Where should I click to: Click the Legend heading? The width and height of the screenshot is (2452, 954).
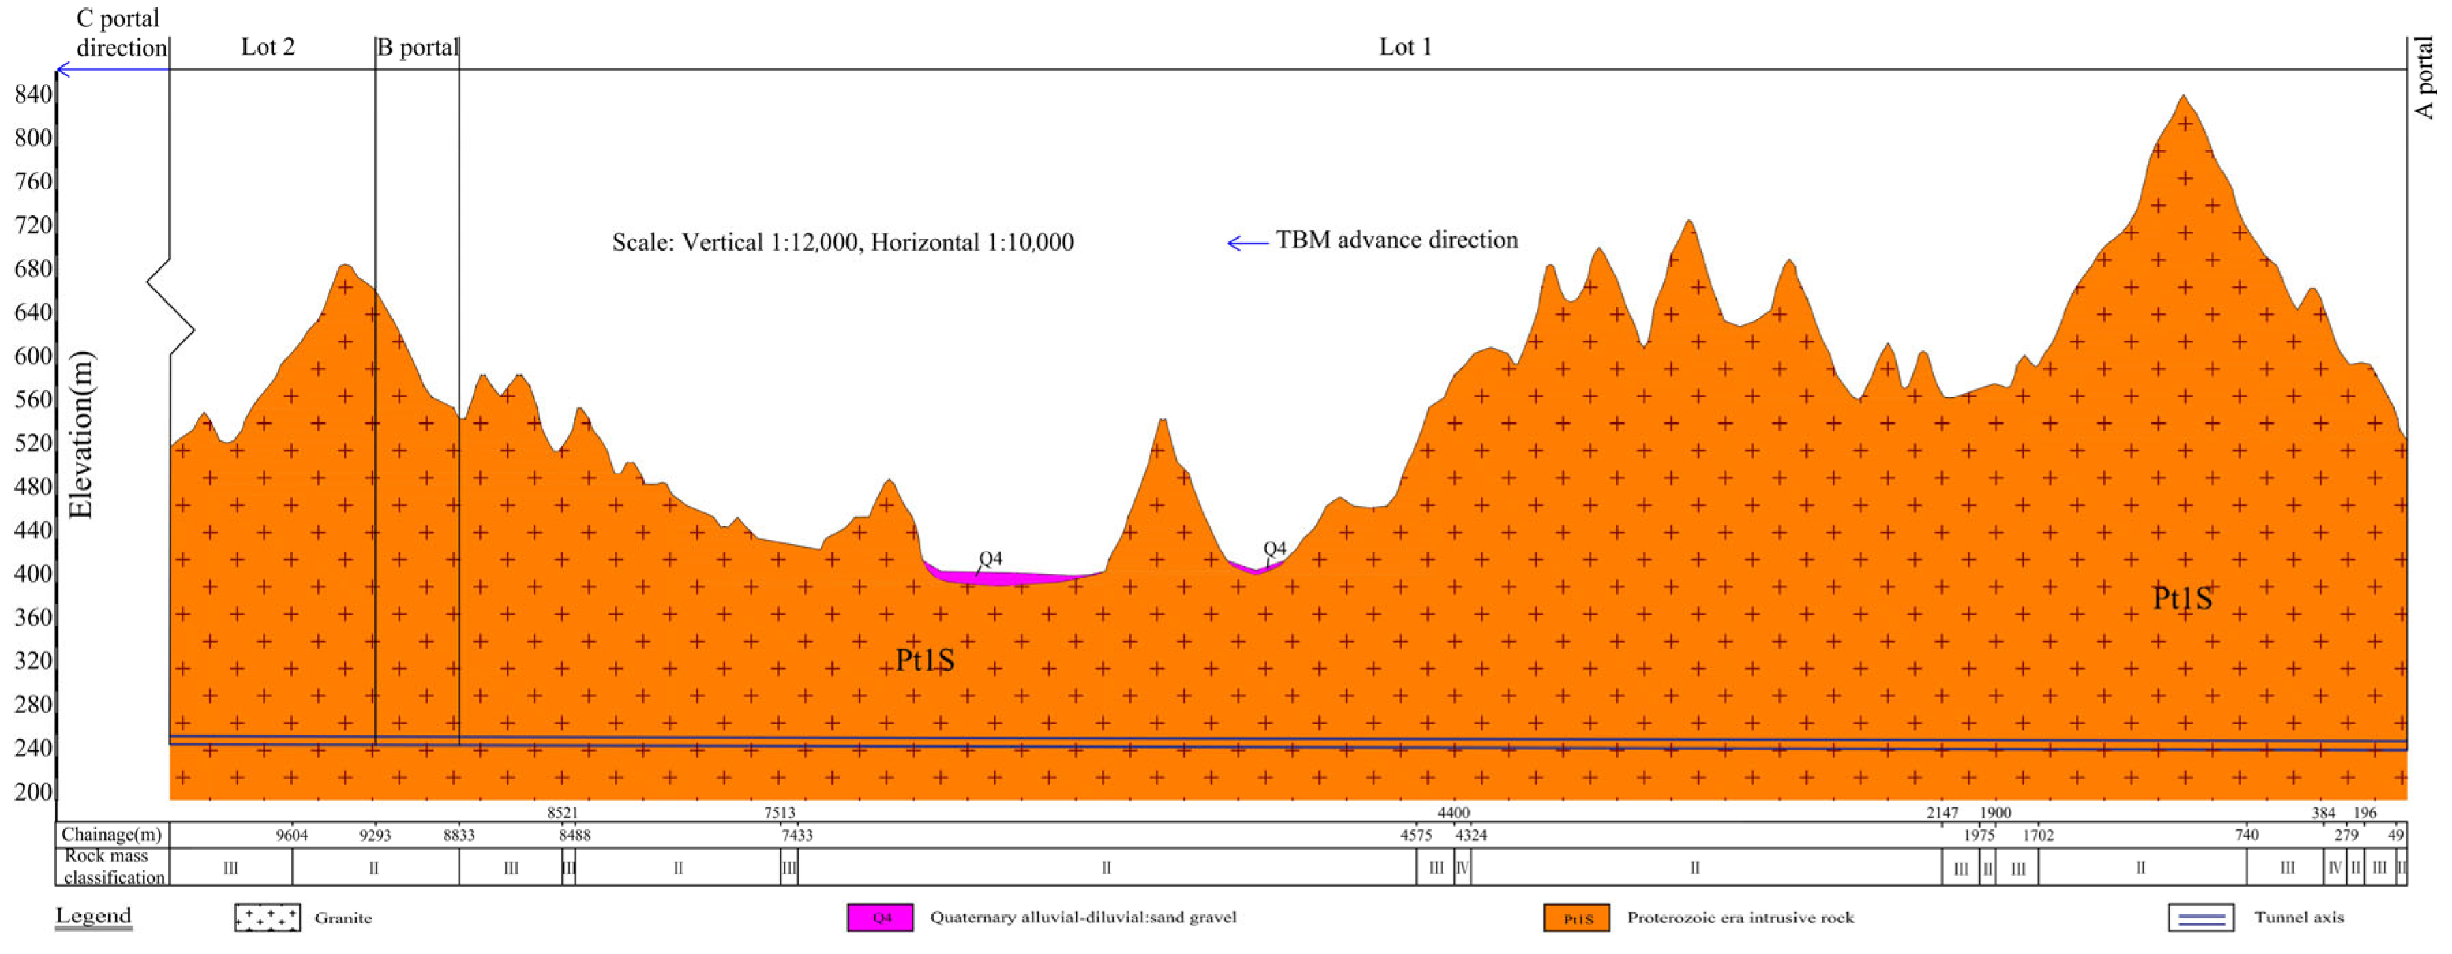(x=93, y=916)
